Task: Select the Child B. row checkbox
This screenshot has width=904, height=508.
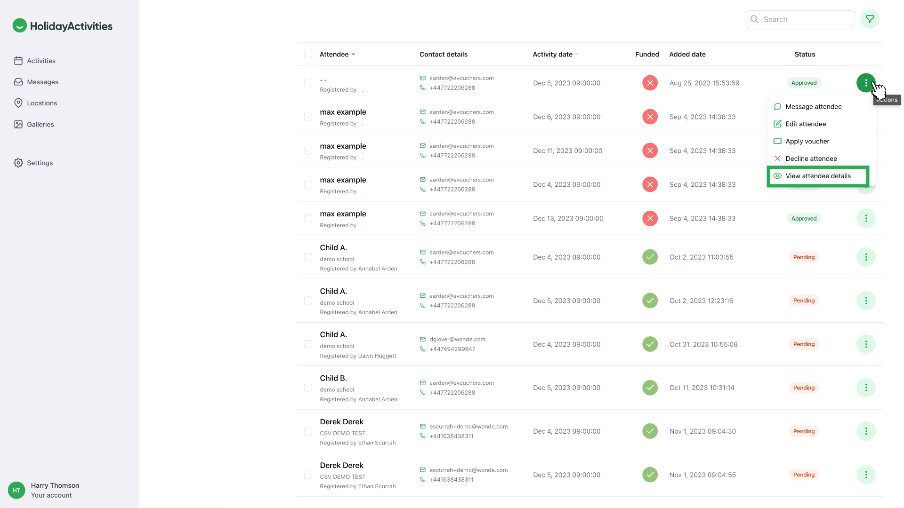Action: pyautogui.click(x=308, y=388)
